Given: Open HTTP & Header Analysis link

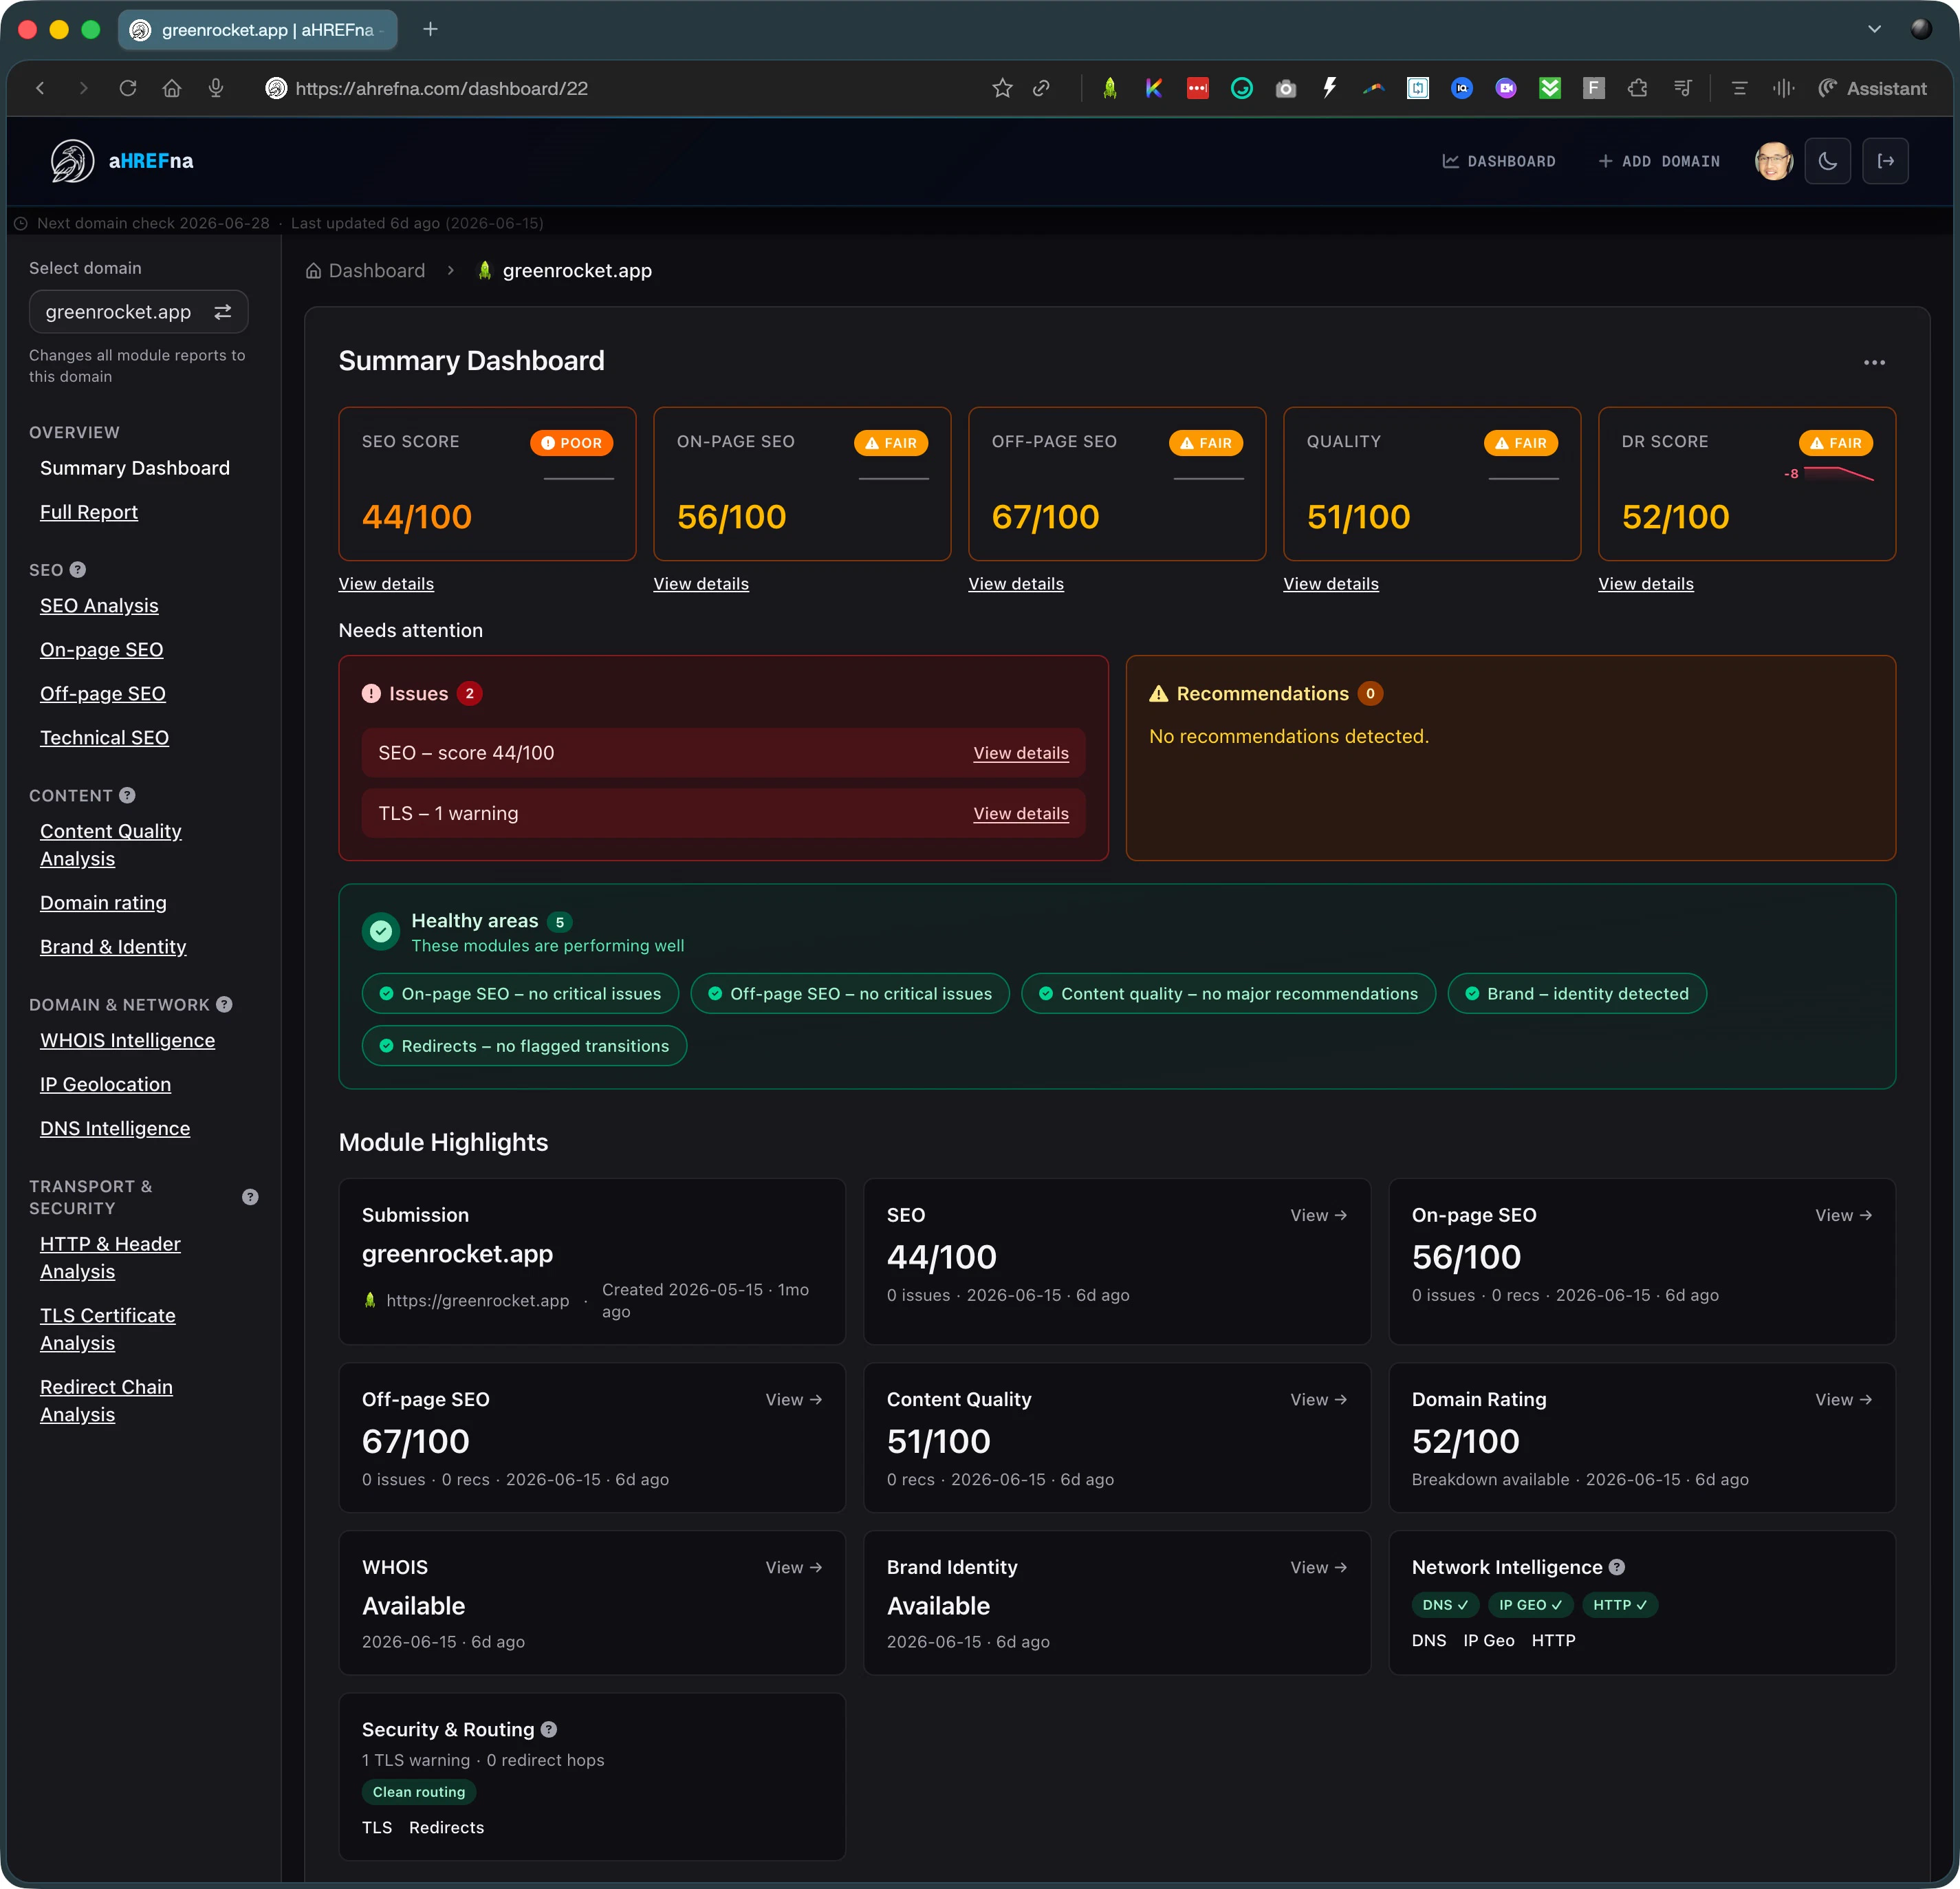Looking at the screenshot, I should (110, 1257).
